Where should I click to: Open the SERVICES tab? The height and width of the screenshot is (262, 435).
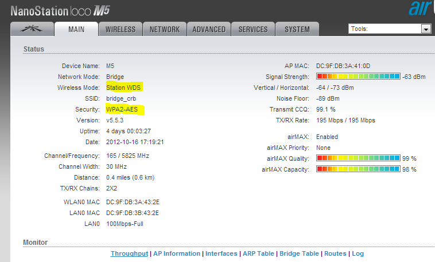point(253,29)
